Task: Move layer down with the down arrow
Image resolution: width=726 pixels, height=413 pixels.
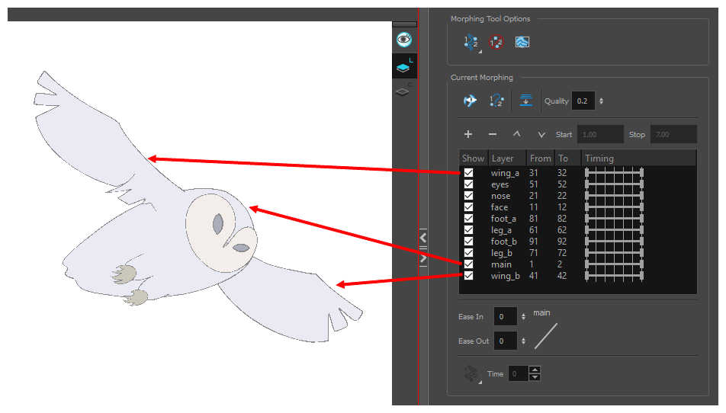Action: 541,135
